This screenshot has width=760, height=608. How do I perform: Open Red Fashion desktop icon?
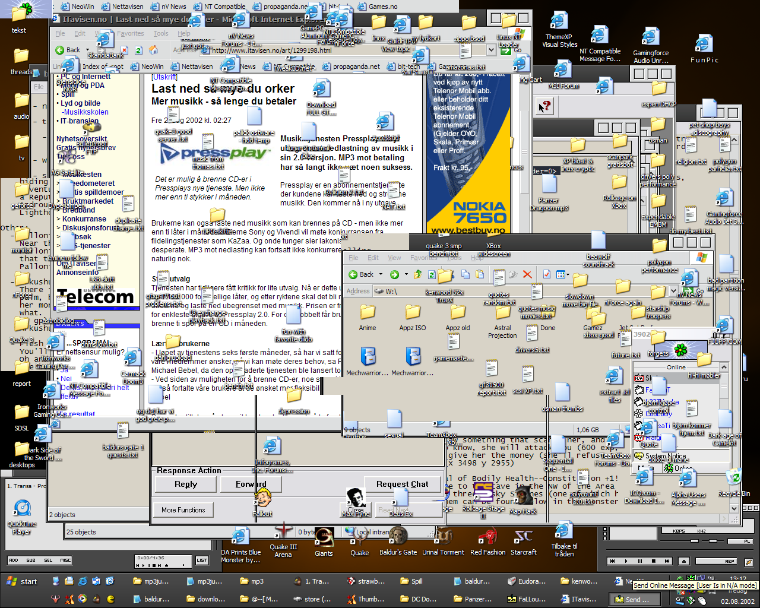pos(487,541)
